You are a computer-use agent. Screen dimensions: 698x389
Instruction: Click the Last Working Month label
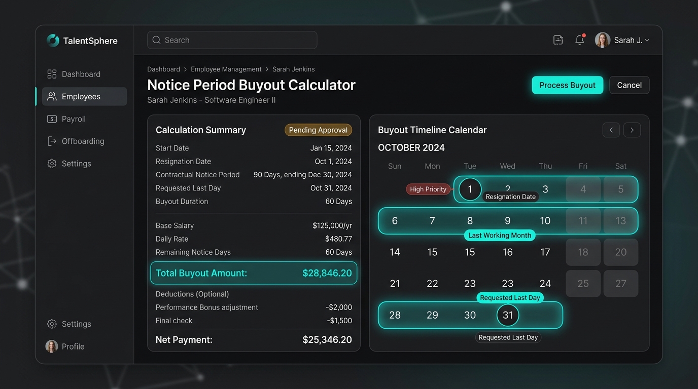point(500,235)
